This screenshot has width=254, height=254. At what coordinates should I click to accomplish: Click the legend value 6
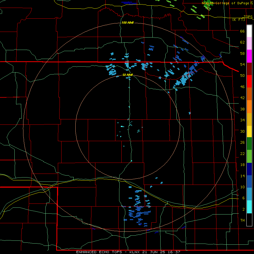click(243, 198)
